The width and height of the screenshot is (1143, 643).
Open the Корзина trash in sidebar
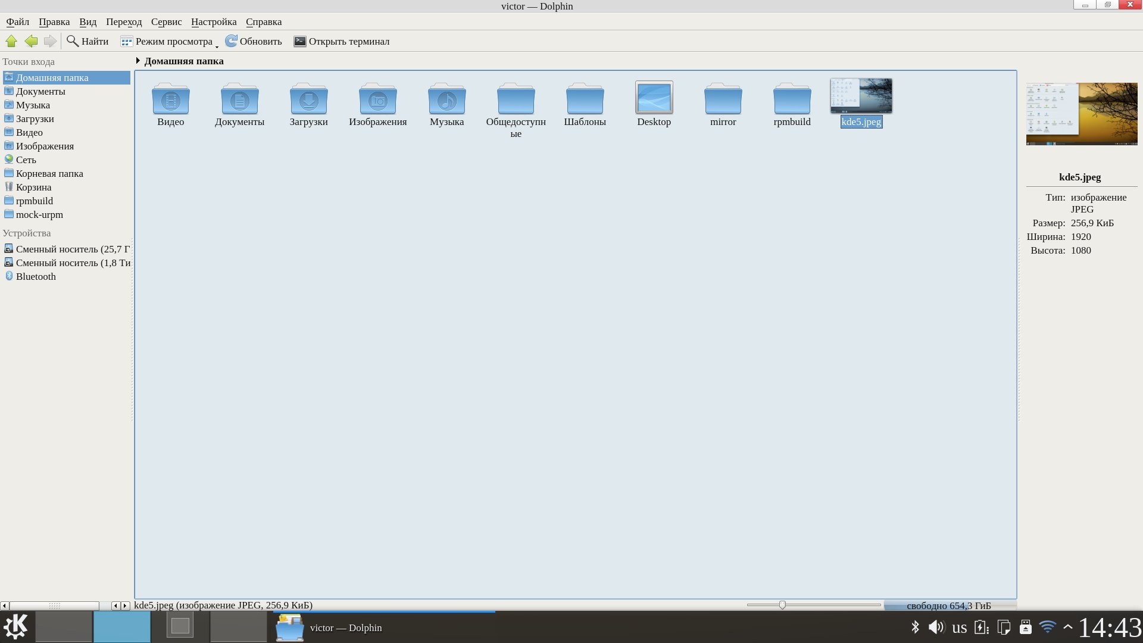point(33,187)
